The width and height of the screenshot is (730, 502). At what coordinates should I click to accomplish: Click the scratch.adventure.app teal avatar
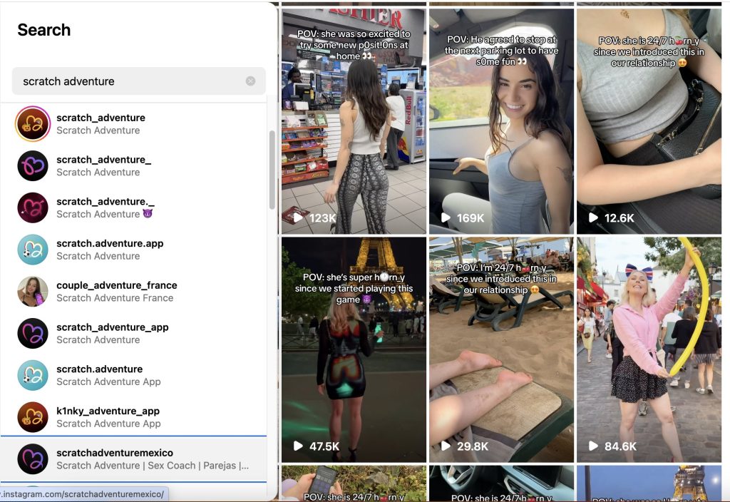click(x=33, y=250)
